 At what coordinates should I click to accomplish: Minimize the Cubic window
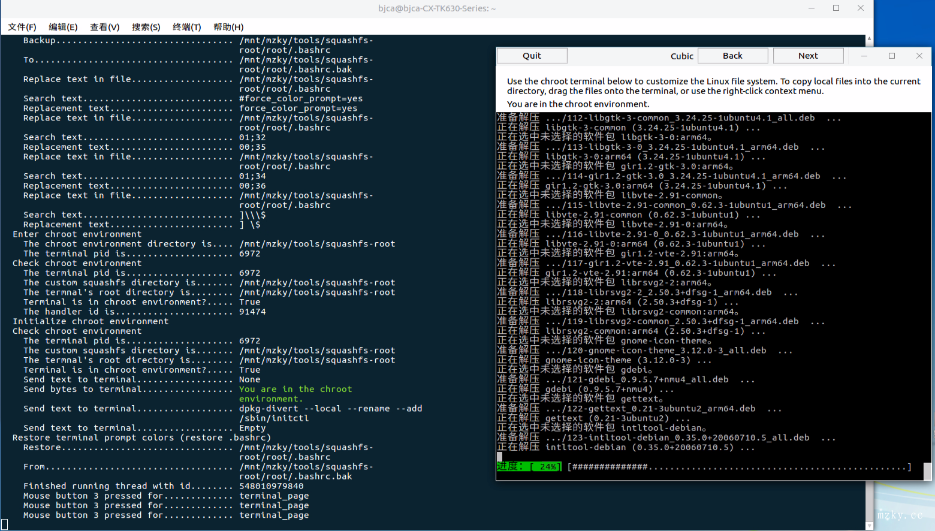864,56
